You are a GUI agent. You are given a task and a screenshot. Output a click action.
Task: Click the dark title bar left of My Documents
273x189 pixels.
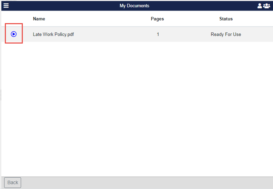point(62,6)
